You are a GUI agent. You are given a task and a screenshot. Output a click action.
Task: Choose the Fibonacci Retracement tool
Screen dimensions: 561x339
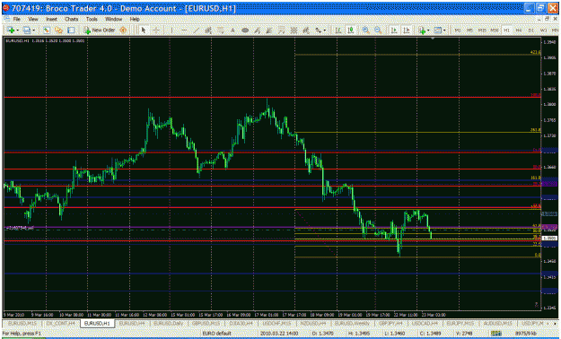point(221,30)
